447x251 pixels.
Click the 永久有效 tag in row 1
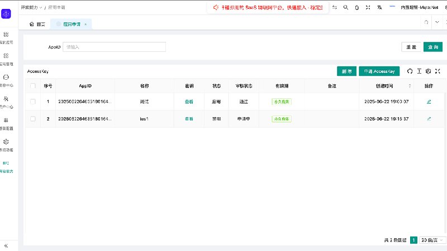(x=282, y=102)
